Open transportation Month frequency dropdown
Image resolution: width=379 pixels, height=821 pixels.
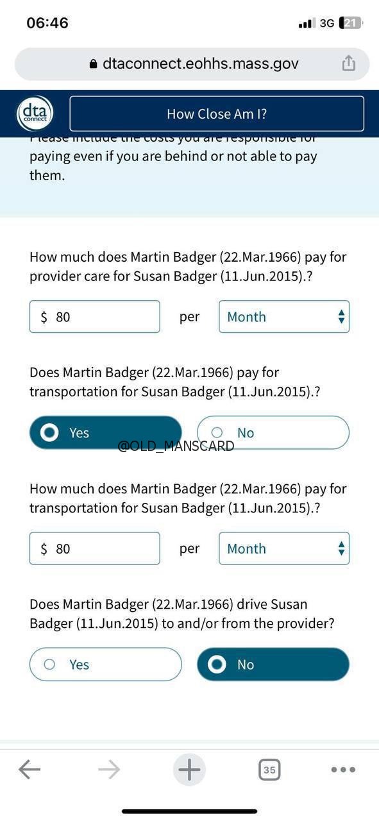click(284, 548)
